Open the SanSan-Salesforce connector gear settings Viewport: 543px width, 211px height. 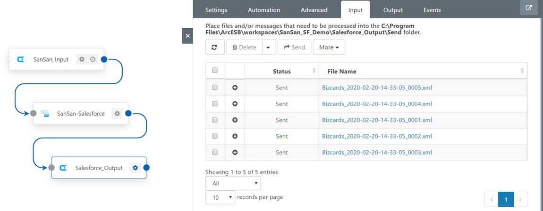pos(117,114)
